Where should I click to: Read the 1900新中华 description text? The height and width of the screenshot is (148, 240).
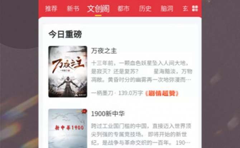click(141, 134)
